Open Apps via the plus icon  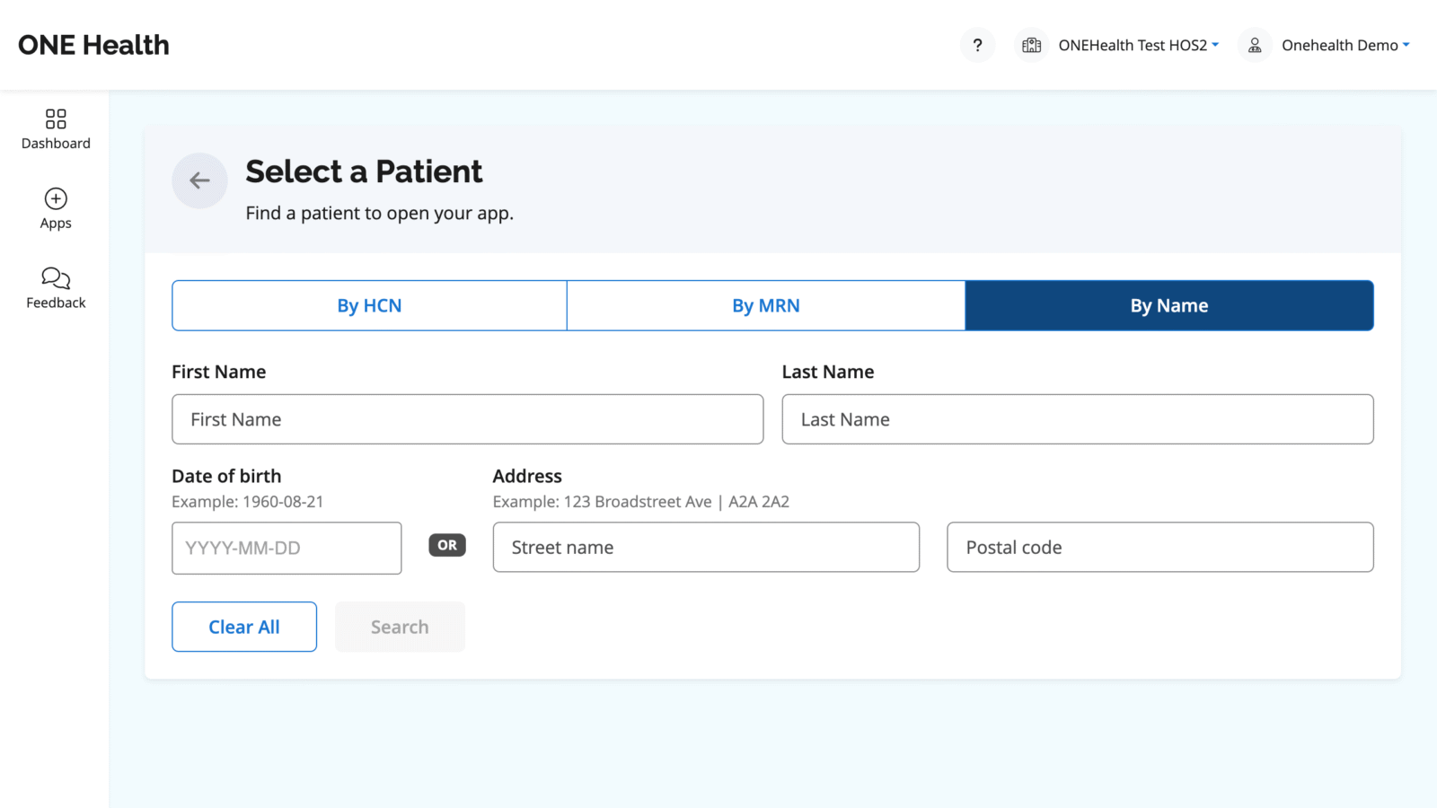[x=56, y=198]
